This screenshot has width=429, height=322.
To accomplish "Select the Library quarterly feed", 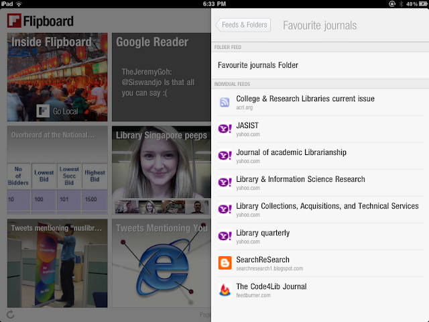I will point(320,237).
